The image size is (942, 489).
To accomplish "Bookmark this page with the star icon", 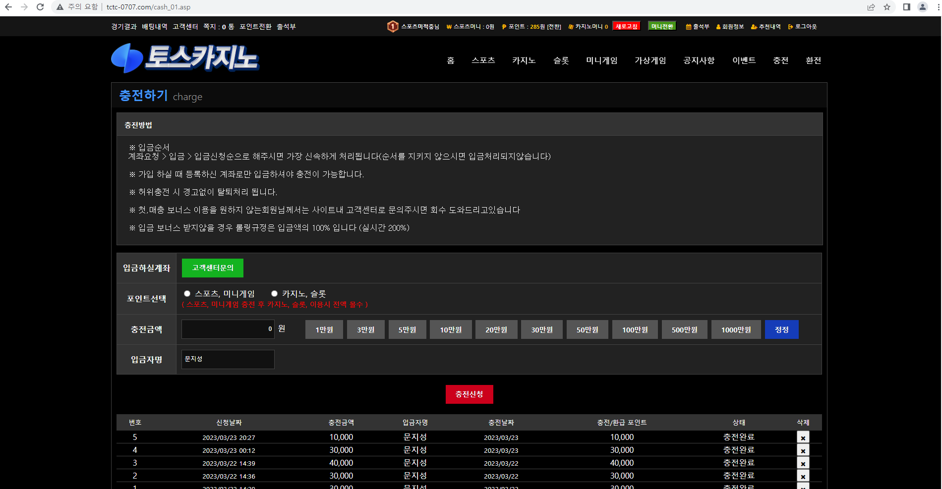I will tap(887, 7).
